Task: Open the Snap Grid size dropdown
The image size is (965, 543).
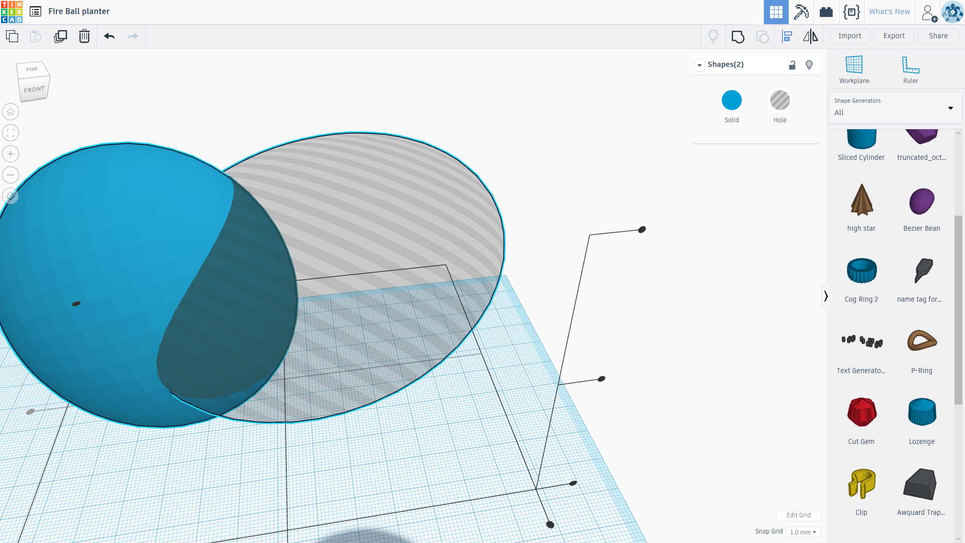Action: point(803,532)
